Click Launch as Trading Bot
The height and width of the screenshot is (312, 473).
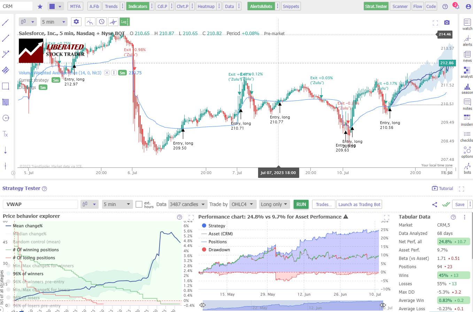click(359, 204)
